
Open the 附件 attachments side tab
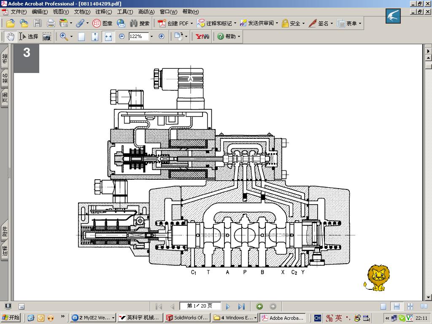5,231
